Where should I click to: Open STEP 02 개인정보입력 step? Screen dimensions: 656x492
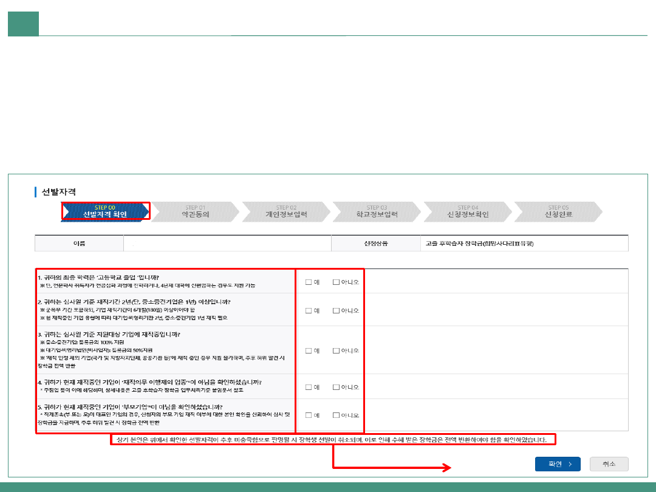click(x=286, y=211)
